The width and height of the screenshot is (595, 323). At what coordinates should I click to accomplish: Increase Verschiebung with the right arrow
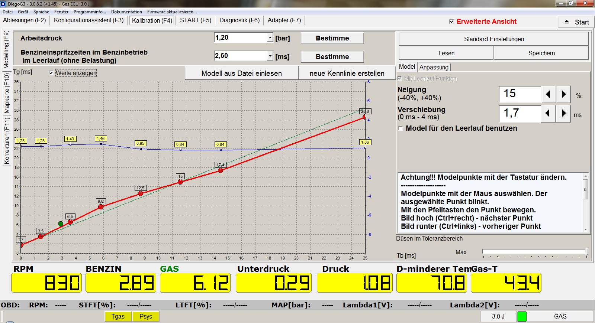click(x=563, y=113)
